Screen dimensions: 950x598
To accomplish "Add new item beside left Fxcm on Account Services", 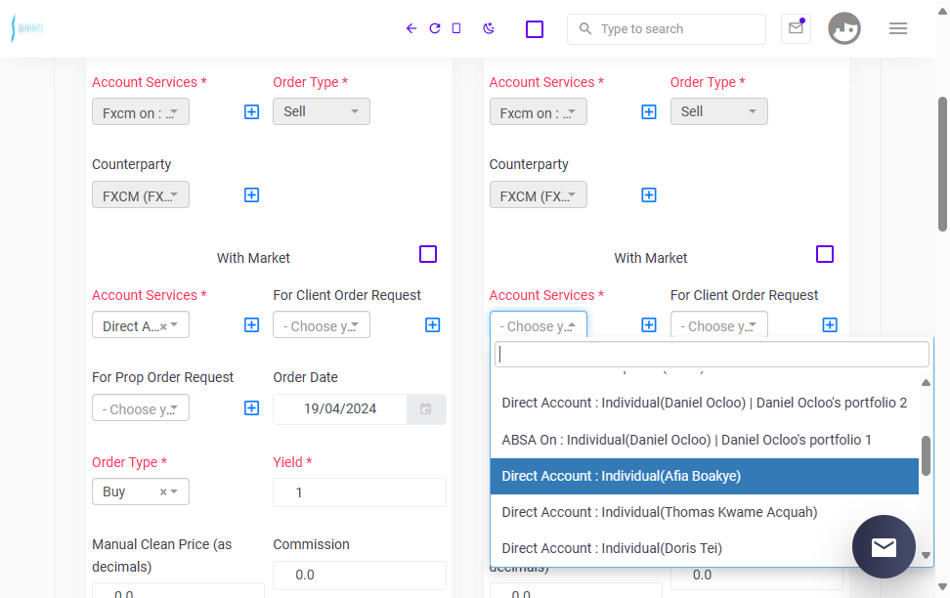I will coord(251,112).
